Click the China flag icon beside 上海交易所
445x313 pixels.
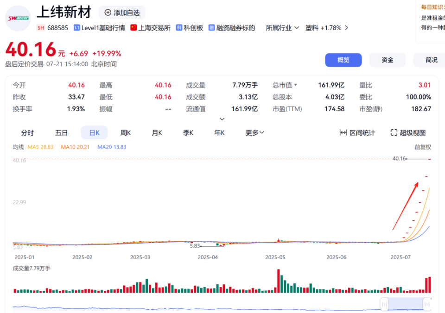[x=133, y=27]
